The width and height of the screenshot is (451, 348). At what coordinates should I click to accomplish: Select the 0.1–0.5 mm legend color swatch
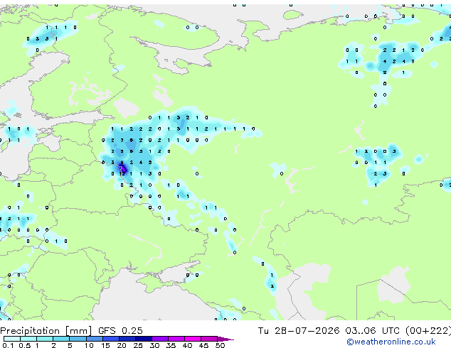12,339
